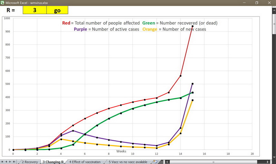The width and height of the screenshot is (276, 164).
Task: Click the next sheet navigation arrow
Action: (10, 162)
